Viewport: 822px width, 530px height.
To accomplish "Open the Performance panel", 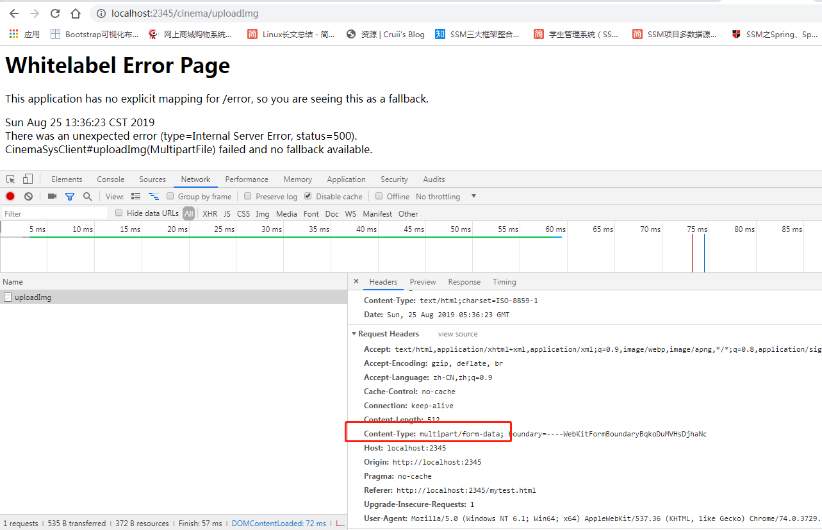I will (x=247, y=179).
